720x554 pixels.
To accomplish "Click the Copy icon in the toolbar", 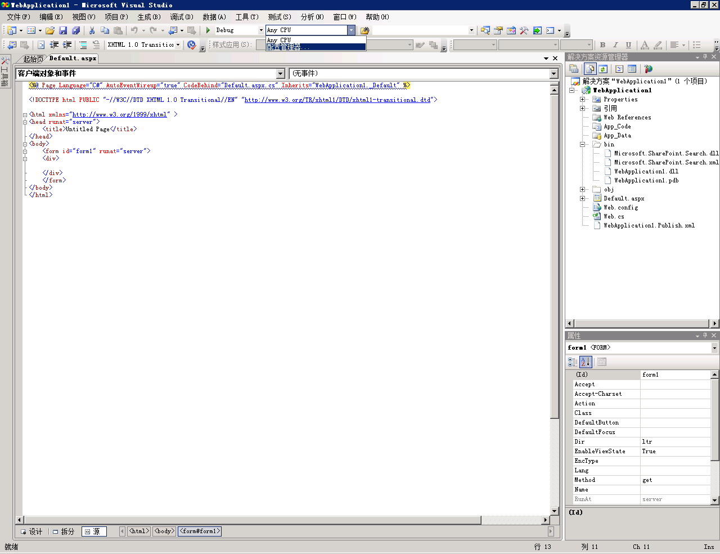I will (x=105, y=30).
